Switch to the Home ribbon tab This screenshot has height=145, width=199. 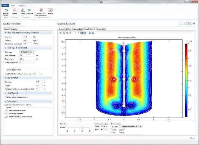tap(13, 6)
